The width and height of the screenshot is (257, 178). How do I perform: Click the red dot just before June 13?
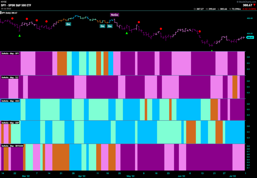200,31
